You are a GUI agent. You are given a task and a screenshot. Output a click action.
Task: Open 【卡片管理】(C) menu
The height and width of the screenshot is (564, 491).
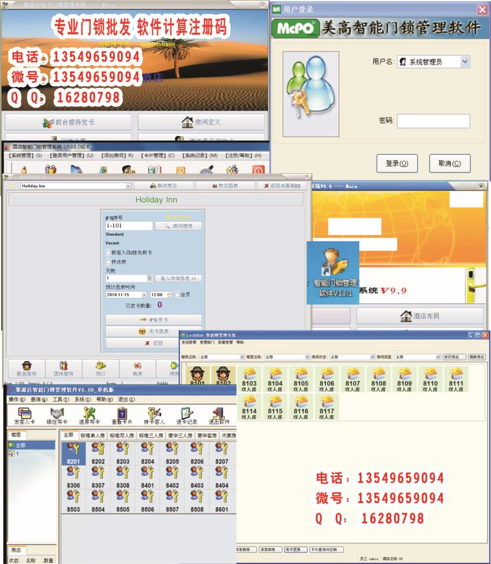point(158,156)
